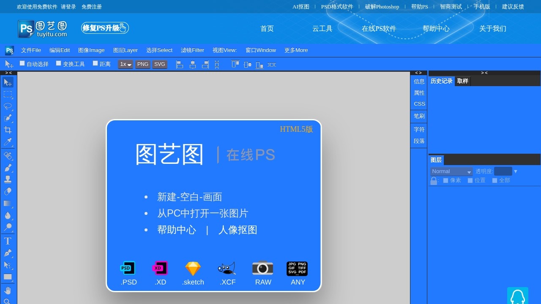Click the tuyitu.com site logo
The width and height of the screenshot is (541, 304).
43,29
